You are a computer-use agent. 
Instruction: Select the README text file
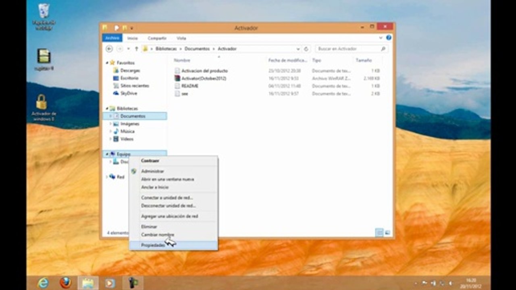(189, 86)
